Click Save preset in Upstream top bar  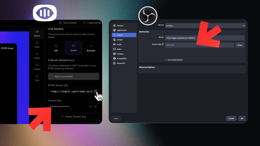pos(68,23)
